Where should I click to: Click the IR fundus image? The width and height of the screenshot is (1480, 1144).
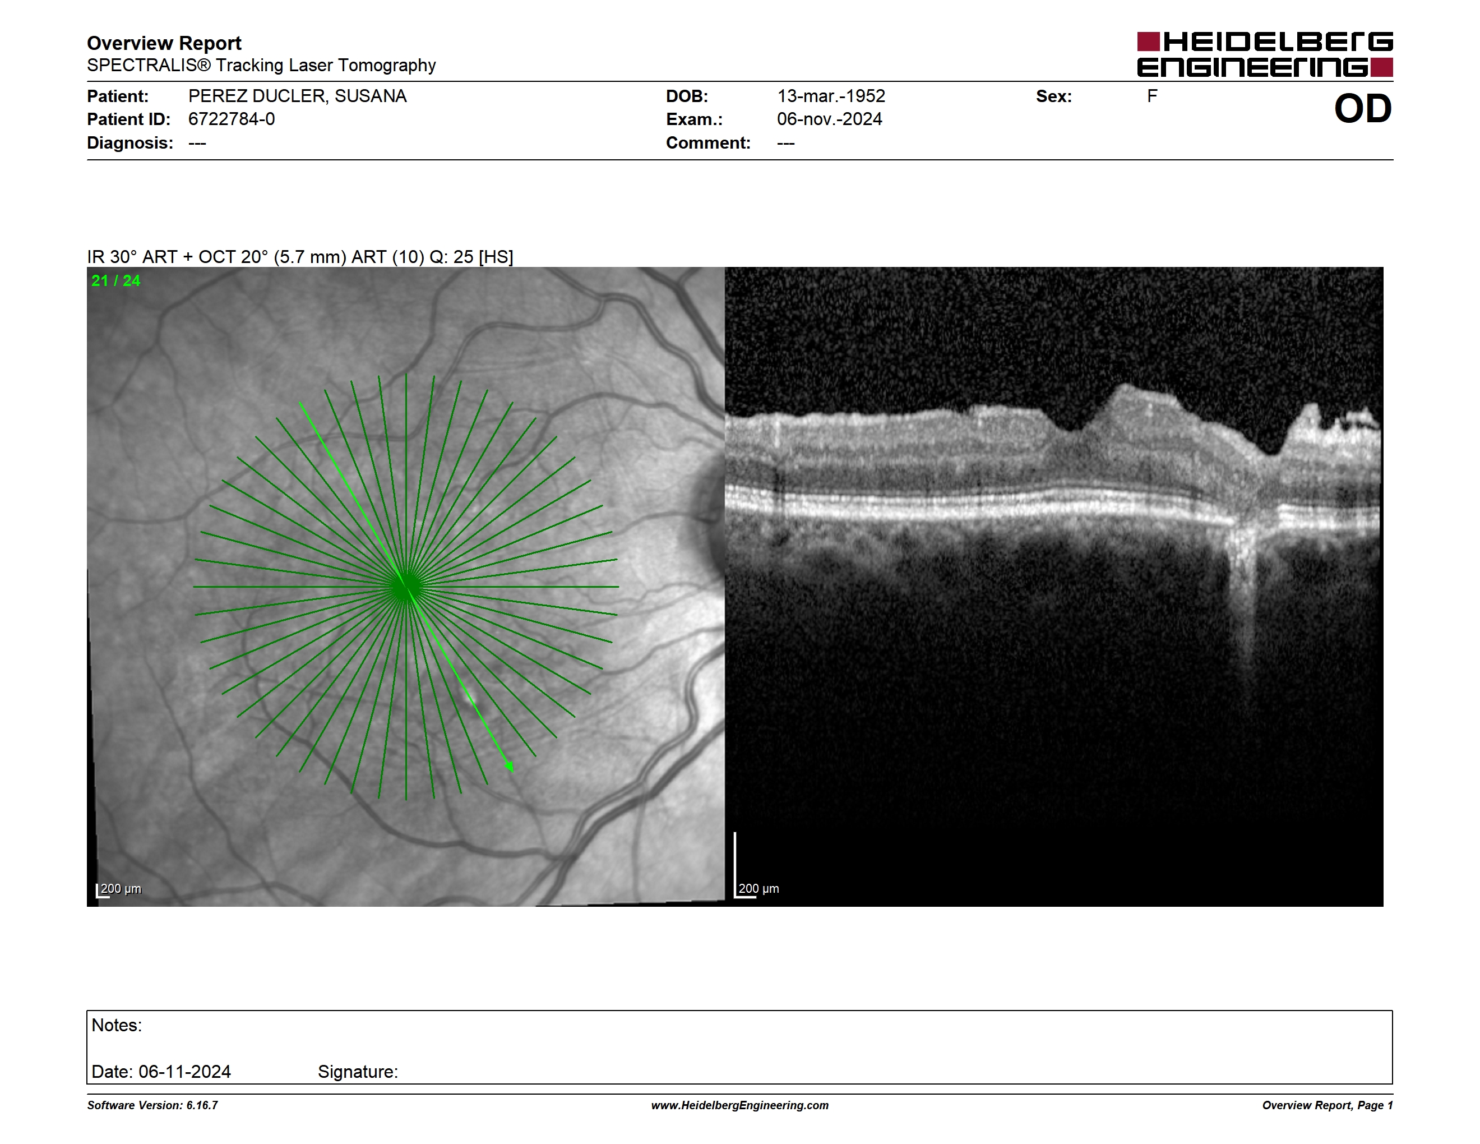[406, 586]
